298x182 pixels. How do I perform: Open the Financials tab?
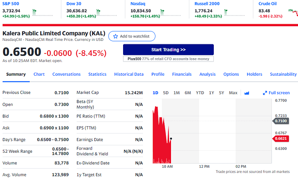click(182, 74)
